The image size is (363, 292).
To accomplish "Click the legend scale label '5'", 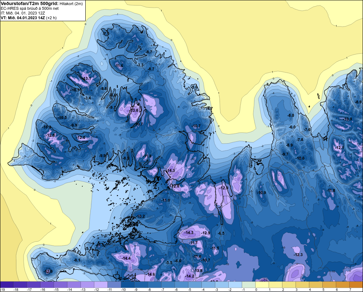I will [323, 290].
